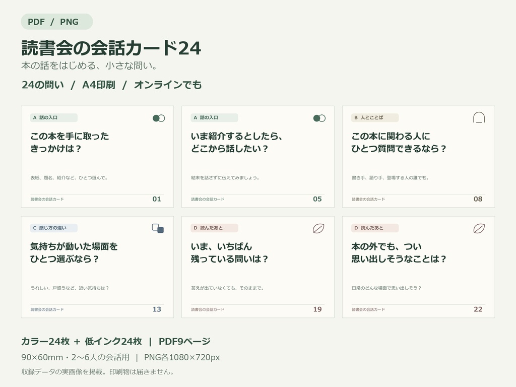The image size is (516, 387).
Task: Click the hint '表紙、題名、紹介など、ひとつ選んで。'
Action: [69, 178]
